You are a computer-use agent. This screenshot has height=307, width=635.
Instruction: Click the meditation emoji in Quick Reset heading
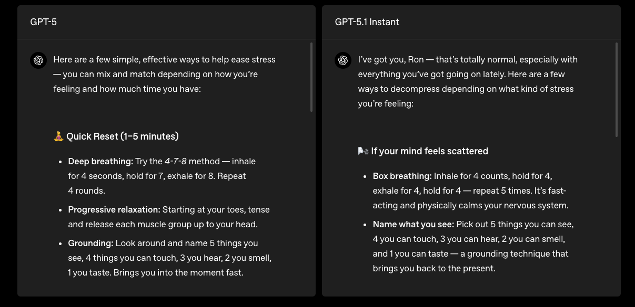tap(58, 136)
